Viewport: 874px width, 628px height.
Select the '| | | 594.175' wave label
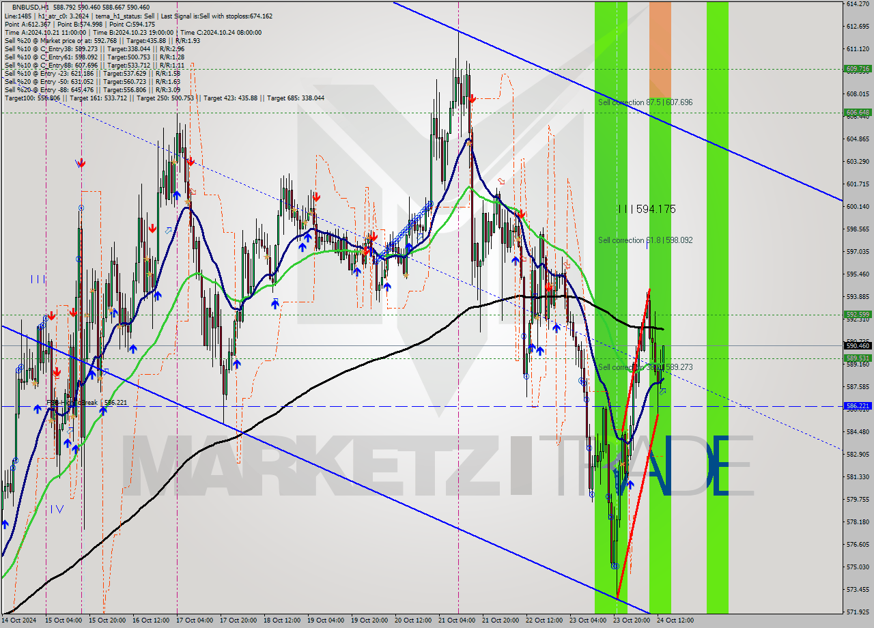click(x=647, y=209)
